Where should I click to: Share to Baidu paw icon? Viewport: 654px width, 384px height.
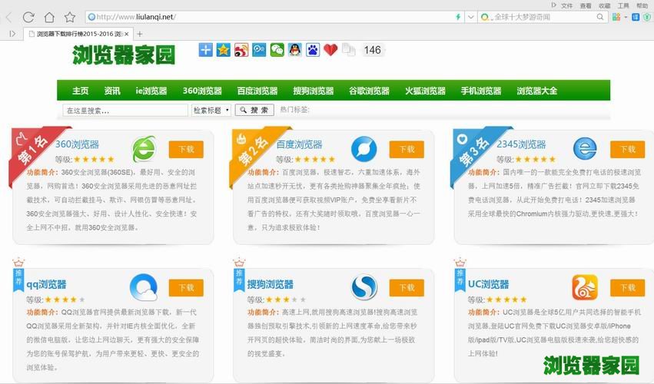tap(313, 50)
